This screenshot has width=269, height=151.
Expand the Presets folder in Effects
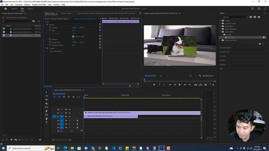pos(220,21)
